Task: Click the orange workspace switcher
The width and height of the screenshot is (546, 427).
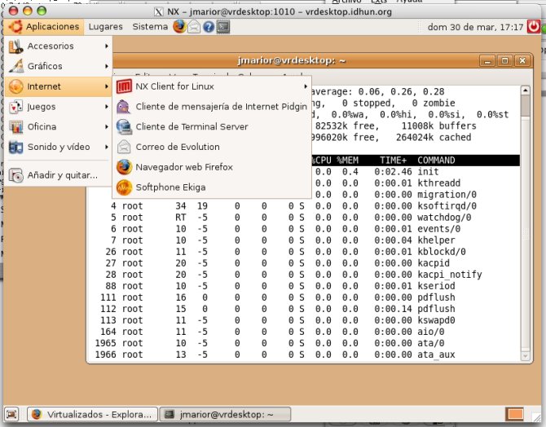Action: [x=515, y=414]
